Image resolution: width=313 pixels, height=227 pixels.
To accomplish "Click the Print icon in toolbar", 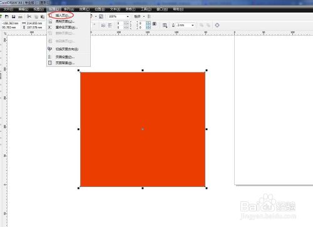I will pyautogui.click(x=20, y=17).
